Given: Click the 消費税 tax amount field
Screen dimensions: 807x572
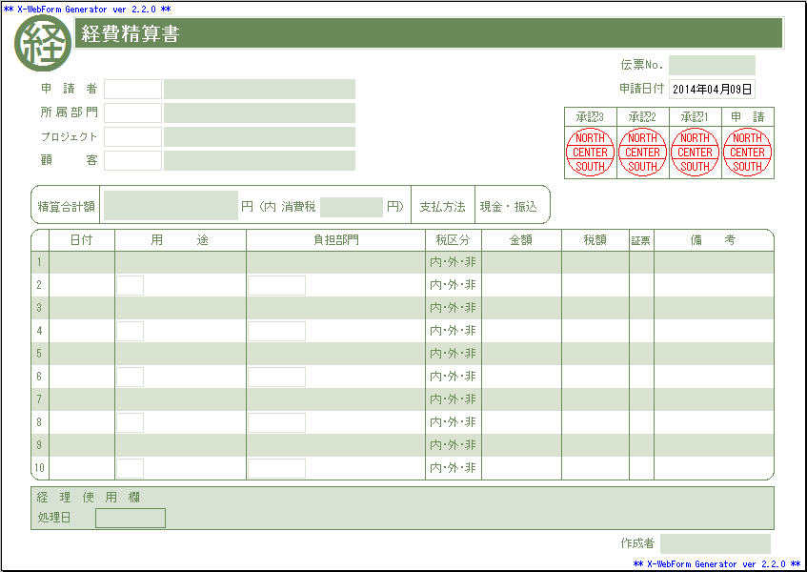Looking at the screenshot, I should coord(351,206).
